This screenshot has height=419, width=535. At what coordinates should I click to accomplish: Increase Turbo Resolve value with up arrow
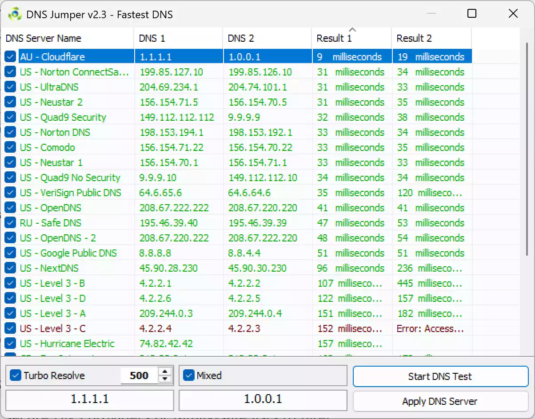165,372
